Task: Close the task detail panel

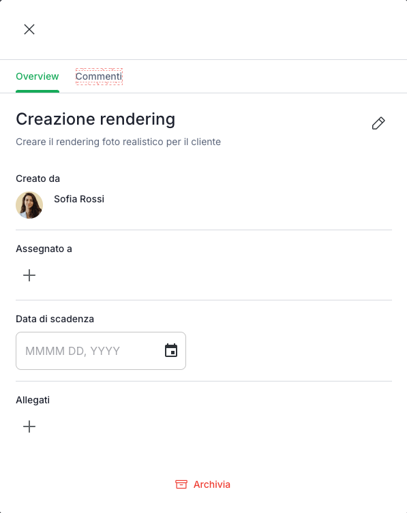Action: pyautogui.click(x=29, y=29)
